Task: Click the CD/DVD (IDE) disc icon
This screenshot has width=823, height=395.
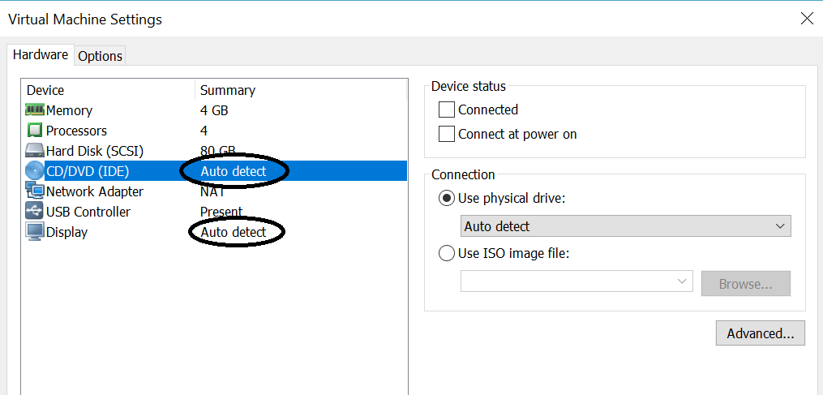Action: pyautogui.click(x=35, y=171)
